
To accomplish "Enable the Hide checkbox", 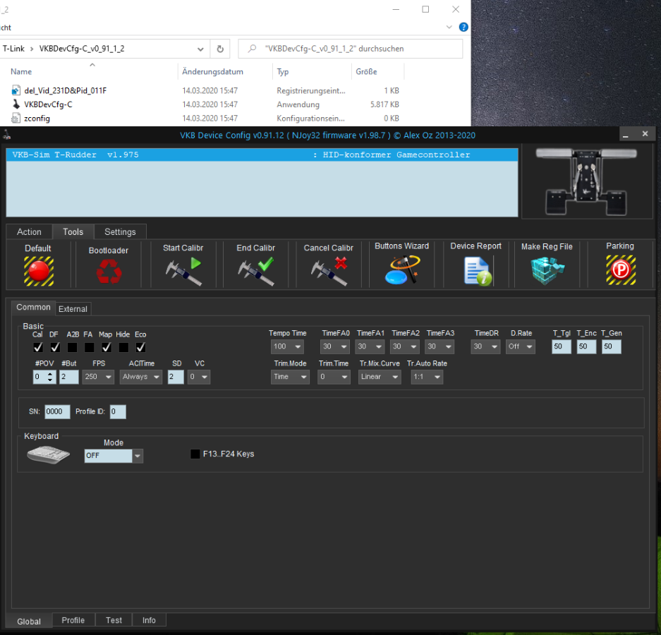I will [x=123, y=347].
